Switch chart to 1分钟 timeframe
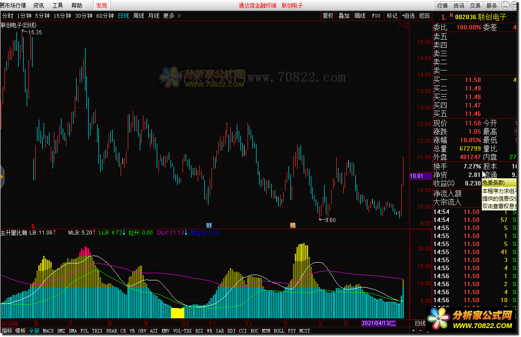Viewport: 521px width, 337px height. click(24, 16)
